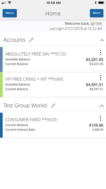This screenshot has width=106, height=189.
Task: Open three-dot menu for VIP FREE CKING account
Action: (x=100, y=78)
